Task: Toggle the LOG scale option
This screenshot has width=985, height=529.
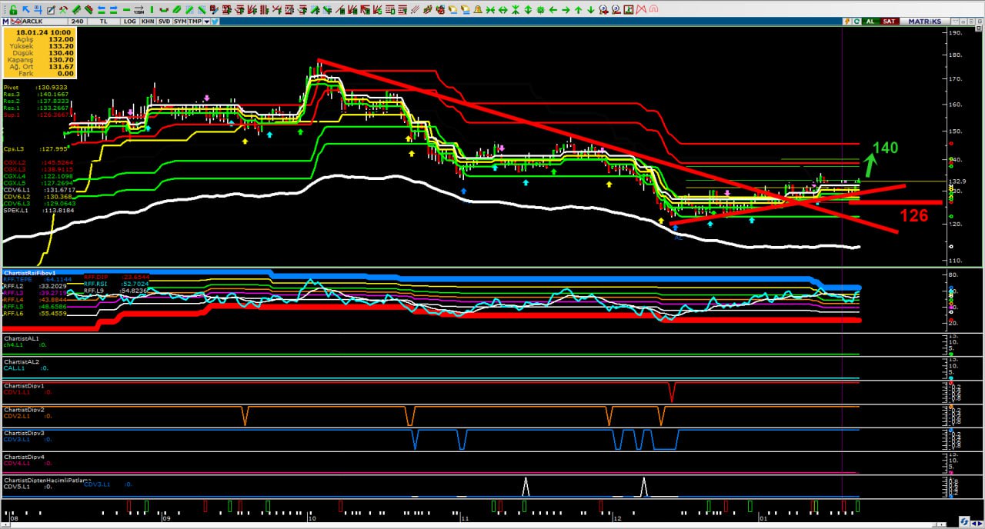Action: (x=129, y=22)
